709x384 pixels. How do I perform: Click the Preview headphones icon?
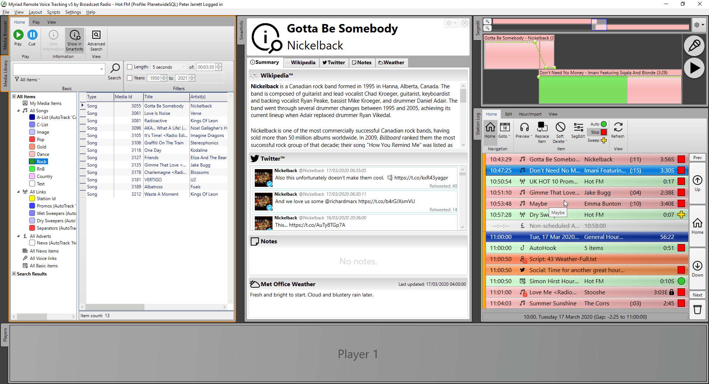pyautogui.click(x=524, y=127)
